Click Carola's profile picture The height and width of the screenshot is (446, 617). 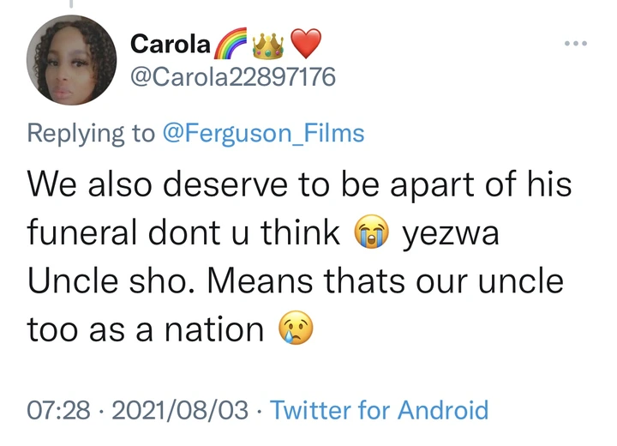coord(71,61)
